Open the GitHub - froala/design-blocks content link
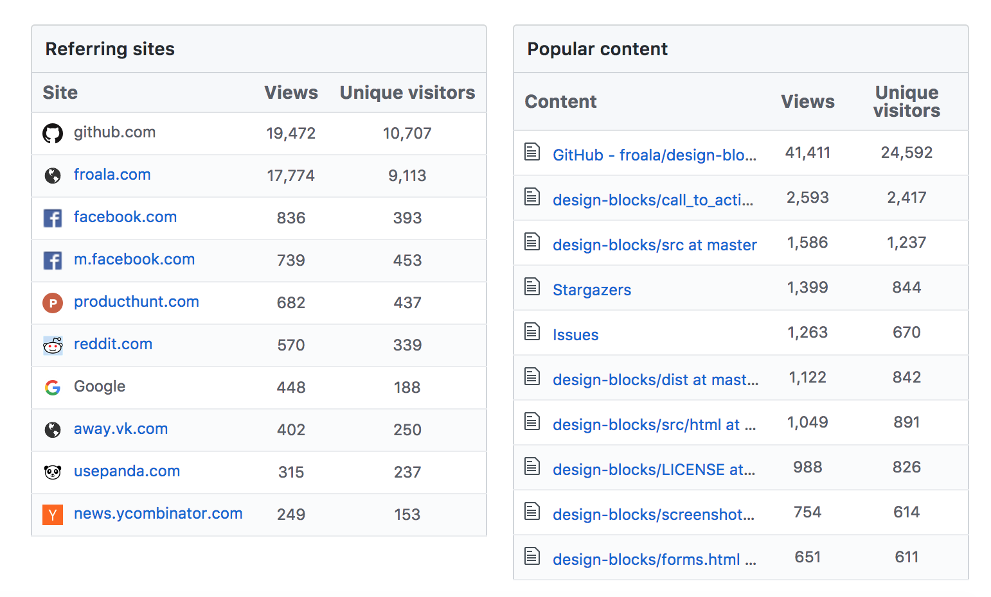 (x=654, y=155)
